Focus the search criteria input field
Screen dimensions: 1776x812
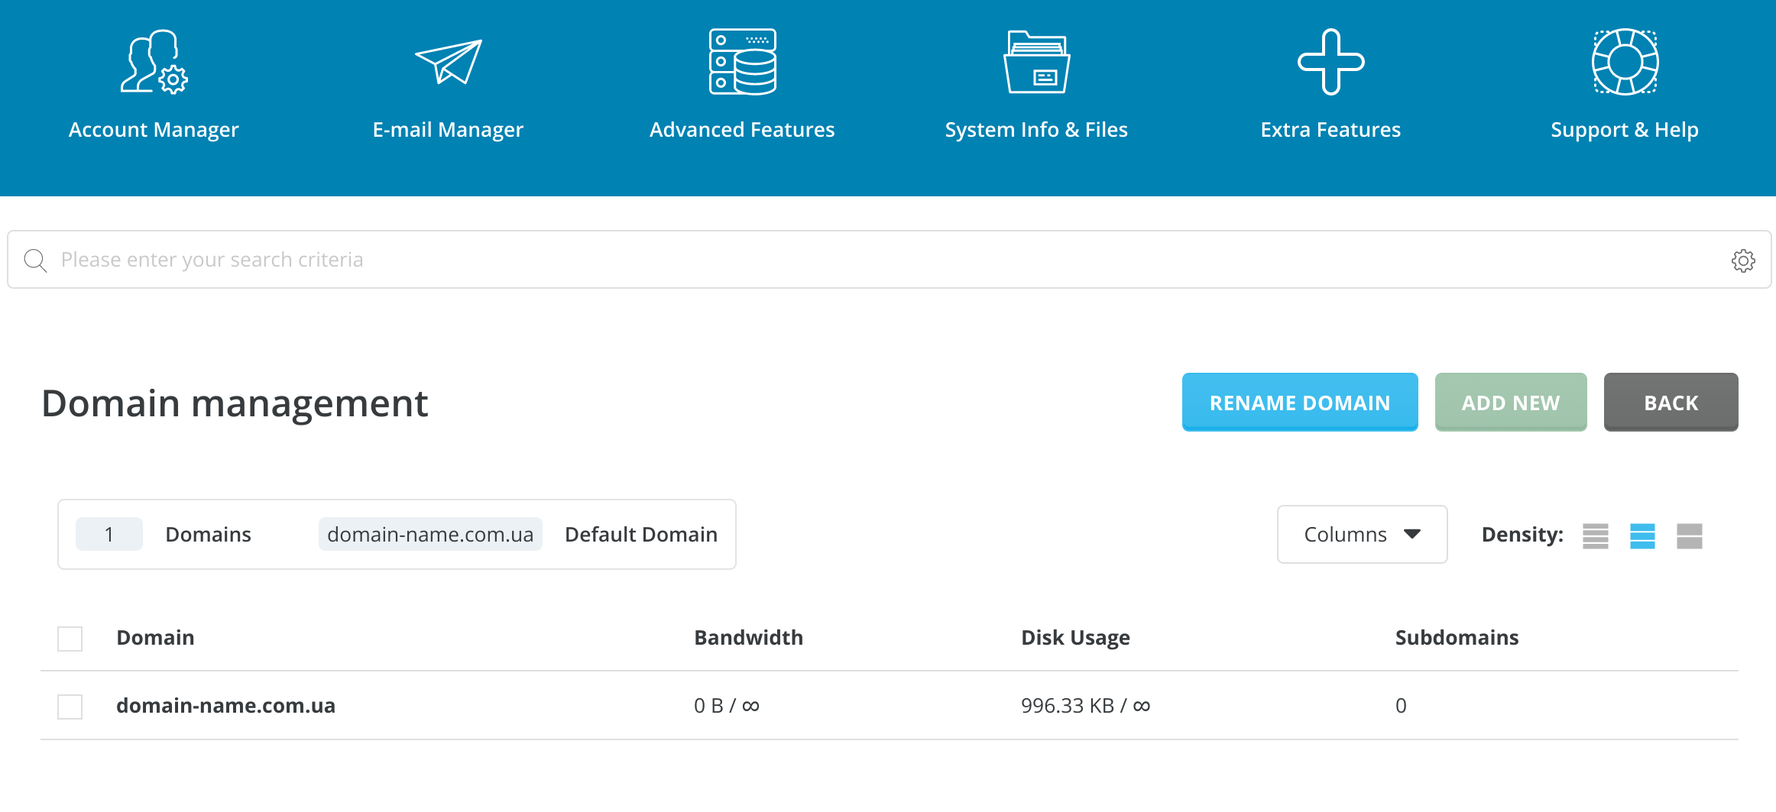pyautogui.click(x=890, y=260)
